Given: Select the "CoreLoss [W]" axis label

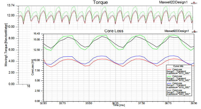Looking at the screenshot, I should 33,67.
